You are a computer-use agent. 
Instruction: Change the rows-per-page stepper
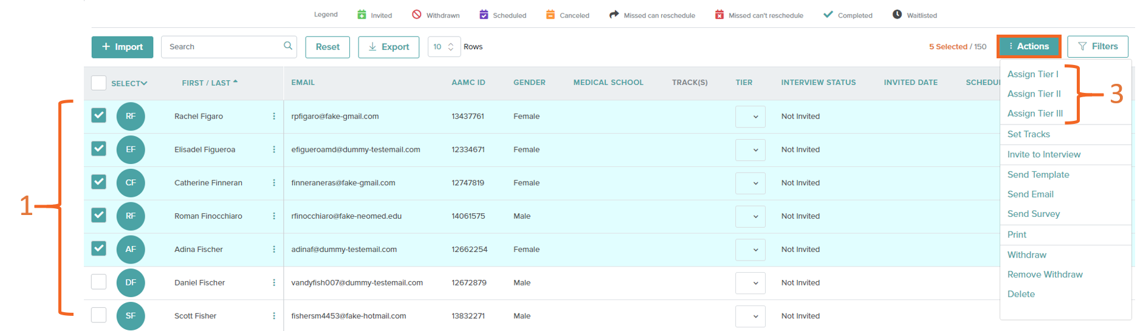[x=451, y=47]
